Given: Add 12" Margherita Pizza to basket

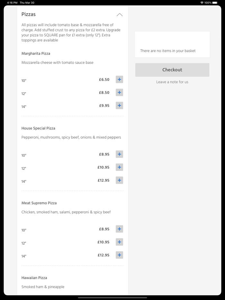Looking at the screenshot, I should (x=119, y=93).
